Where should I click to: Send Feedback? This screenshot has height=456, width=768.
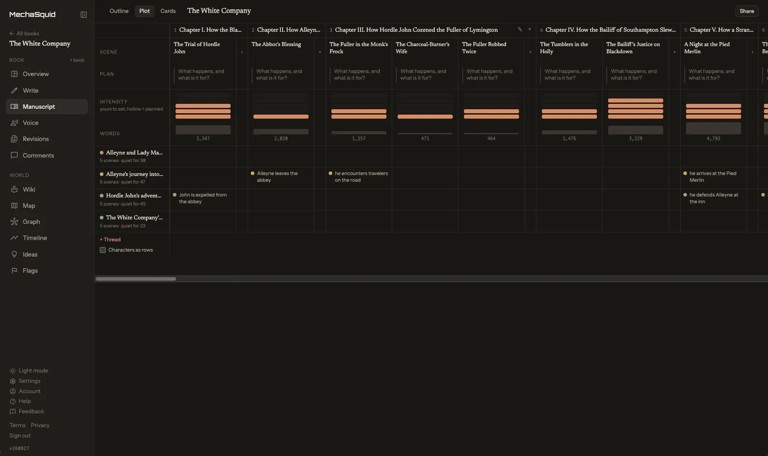[x=27, y=411]
